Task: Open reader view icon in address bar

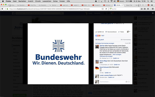Action: [103, 9]
